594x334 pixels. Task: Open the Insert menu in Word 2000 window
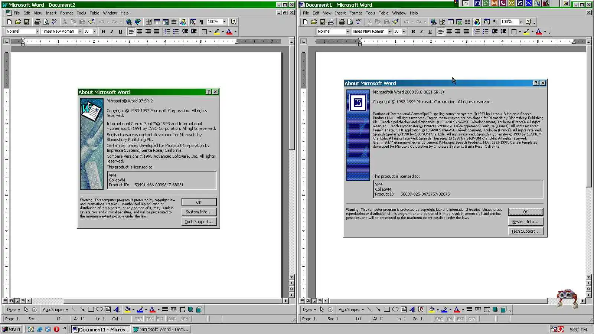[340, 13]
